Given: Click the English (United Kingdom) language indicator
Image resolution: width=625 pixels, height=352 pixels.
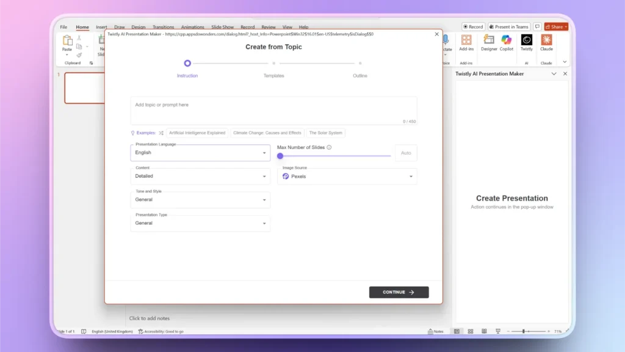Looking at the screenshot, I should click(112, 331).
